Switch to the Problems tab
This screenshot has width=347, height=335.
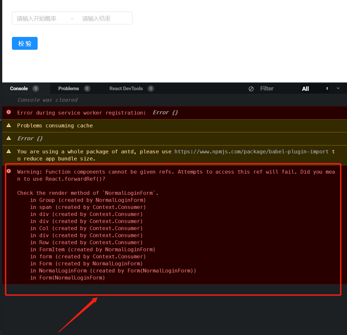(68, 89)
